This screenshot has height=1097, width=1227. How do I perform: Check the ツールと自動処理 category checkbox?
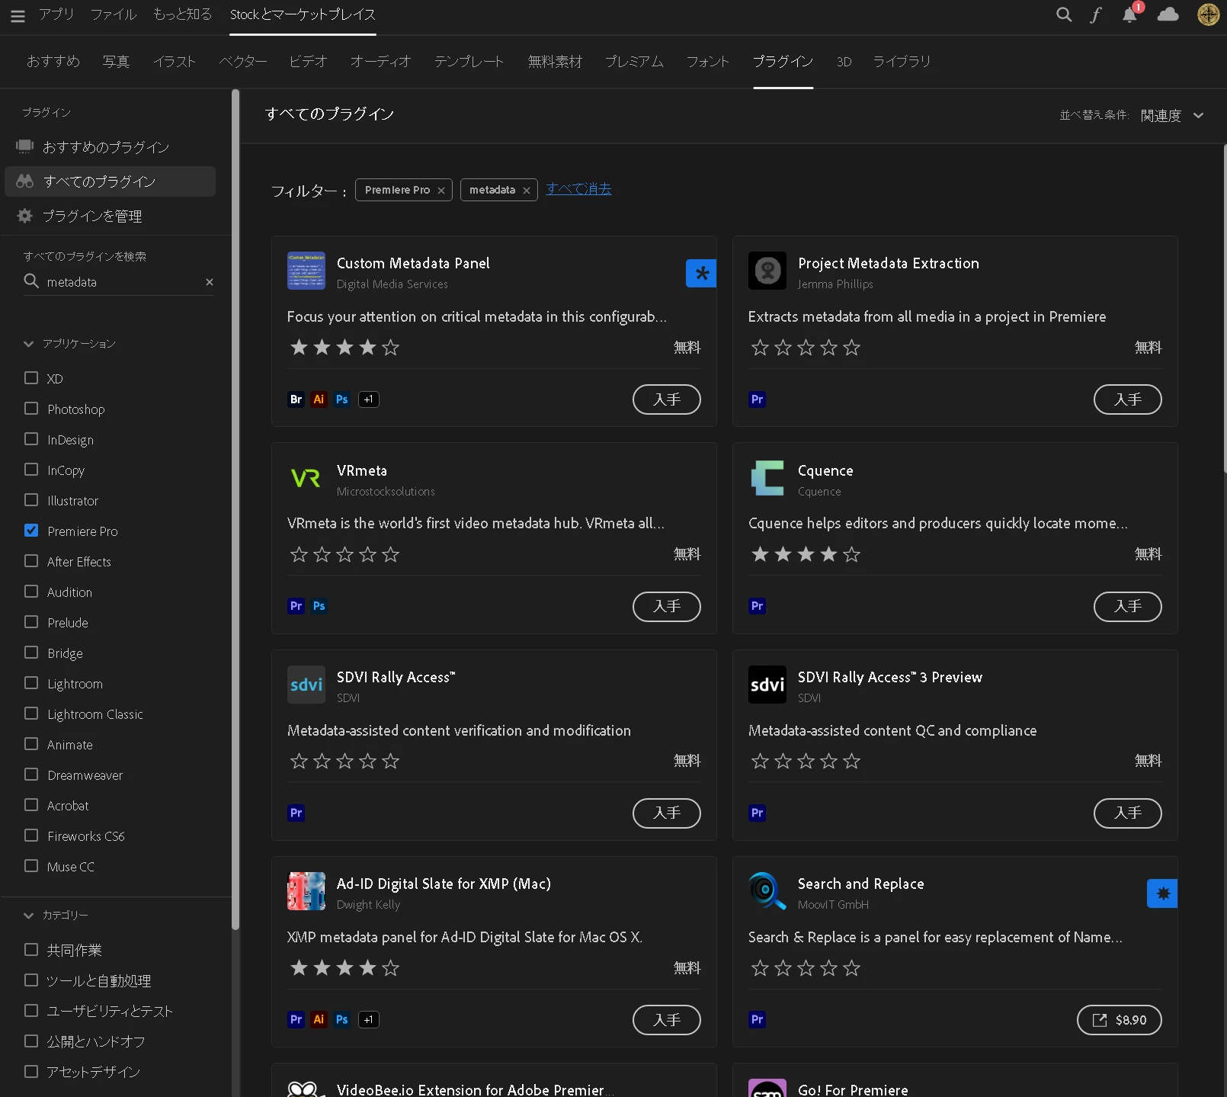click(x=31, y=980)
